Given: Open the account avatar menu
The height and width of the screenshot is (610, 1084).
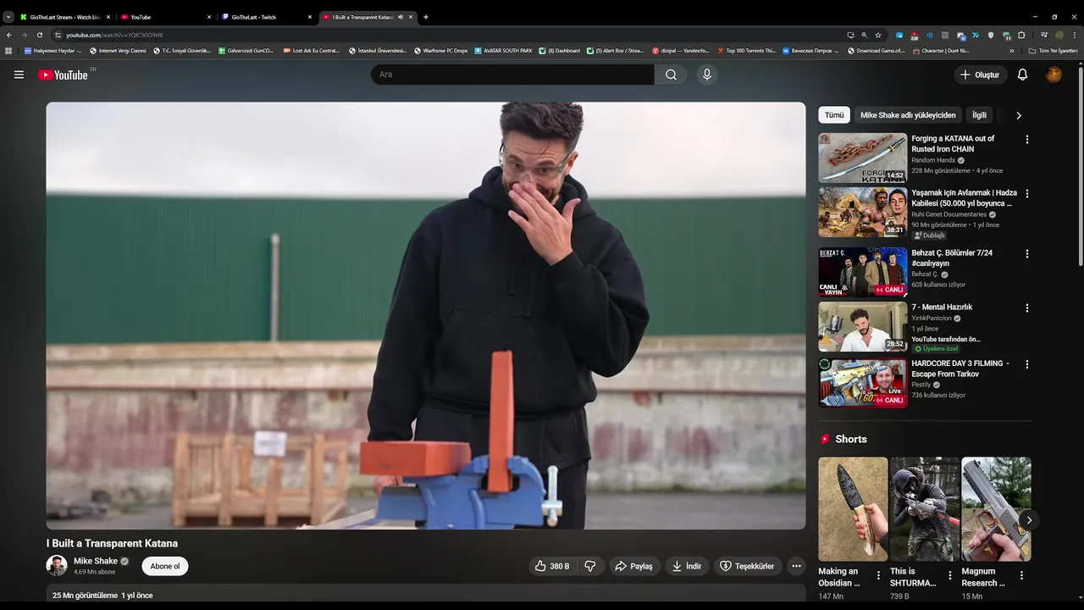Looking at the screenshot, I should coord(1054,75).
